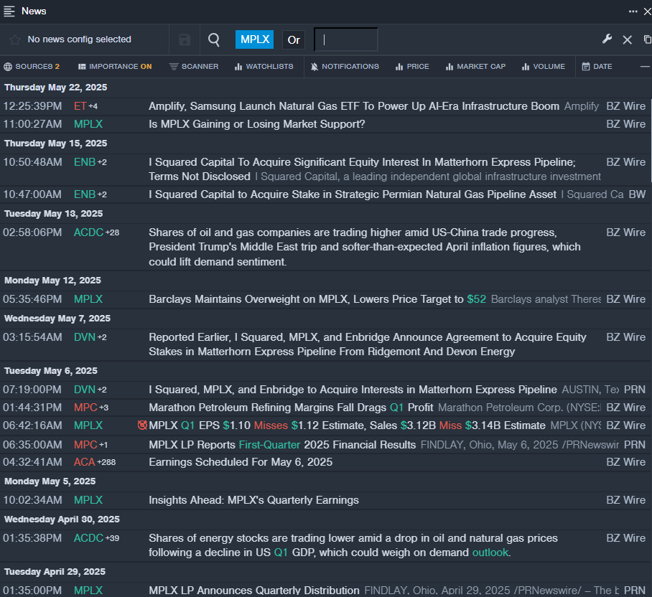Open 'Earnings Scheduled For May 6, 2025'

241,462
